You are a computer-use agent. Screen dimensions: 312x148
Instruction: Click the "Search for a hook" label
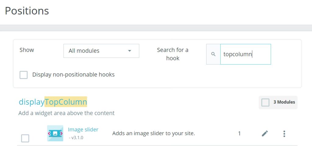tap(172, 54)
